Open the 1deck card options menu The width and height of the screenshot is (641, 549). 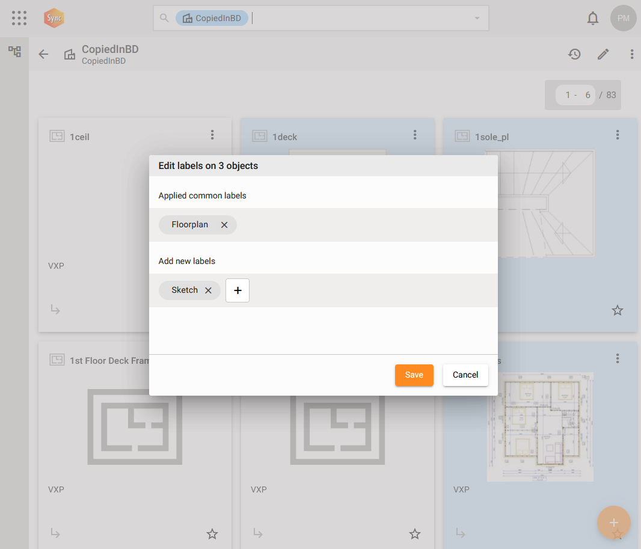(415, 135)
